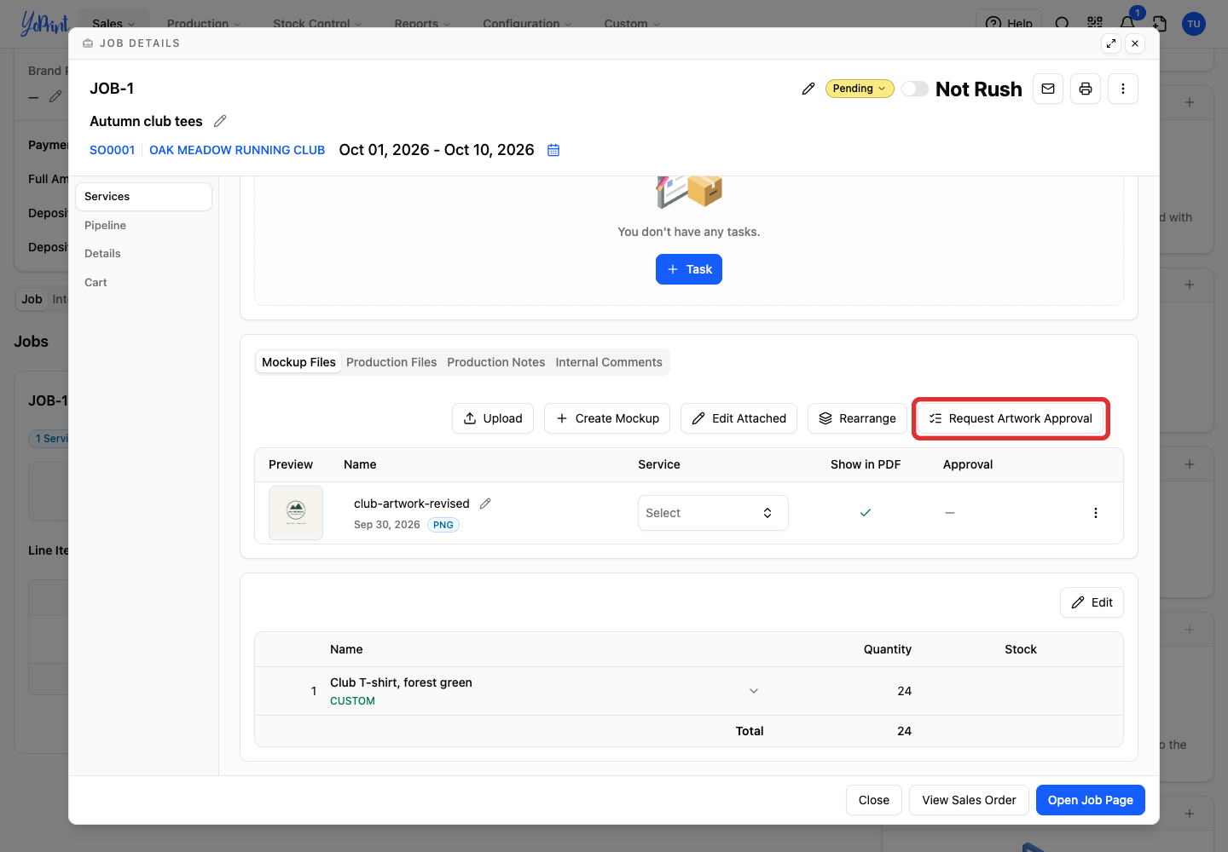Click the email envelope icon button
The image size is (1228, 852).
point(1048,89)
